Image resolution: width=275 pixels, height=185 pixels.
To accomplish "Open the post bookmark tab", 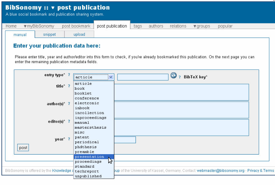I will [x=76, y=26].
